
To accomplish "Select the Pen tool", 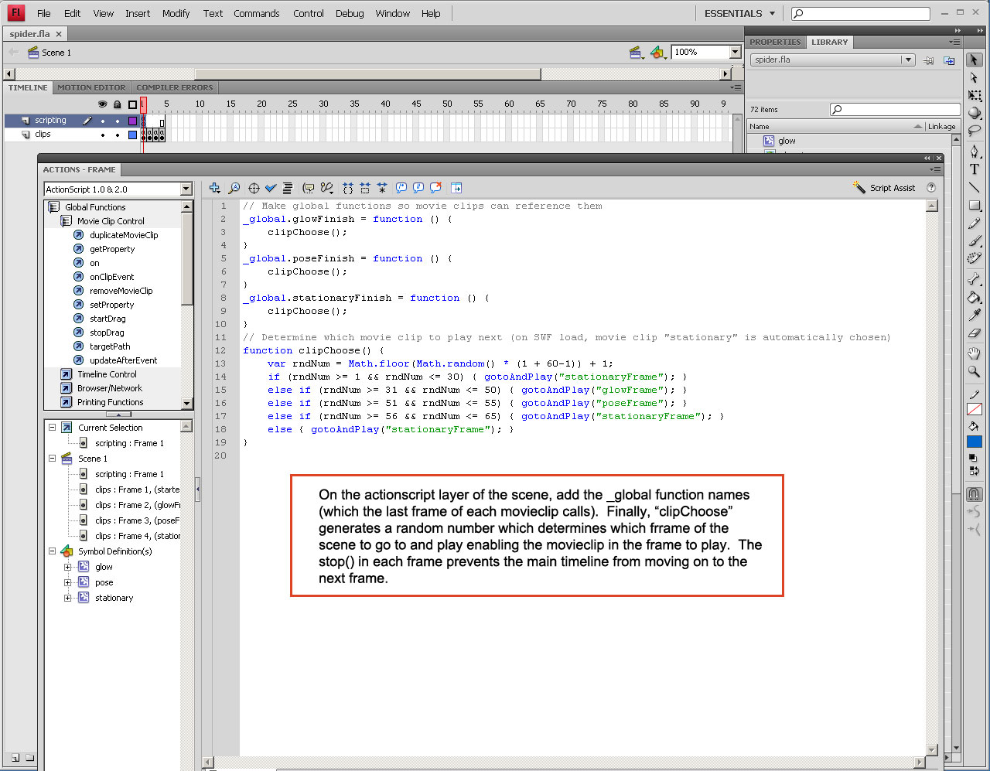I will pos(974,152).
